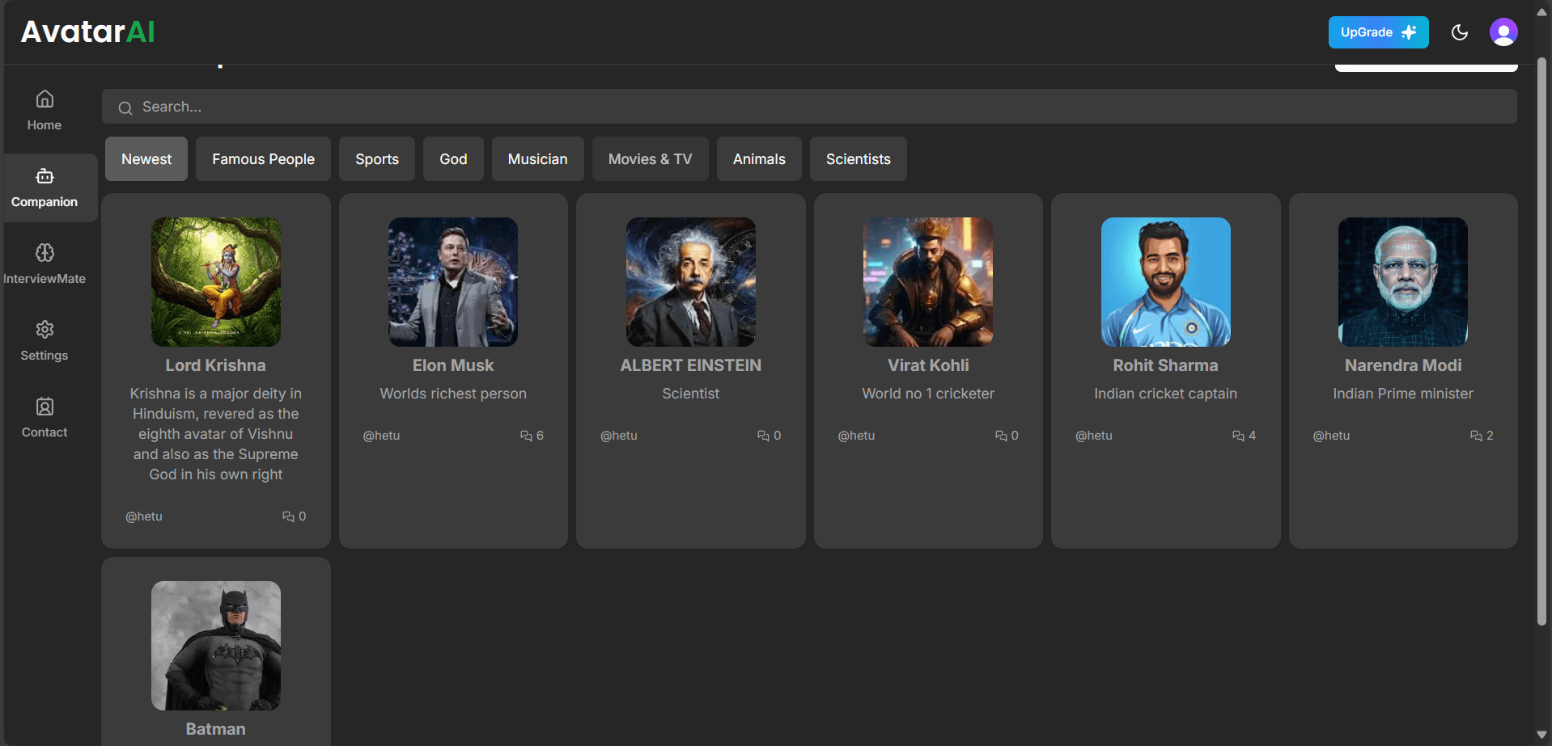This screenshot has width=1552, height=746.
Task: Select the Newest category tab
Action: click(146, 159)
